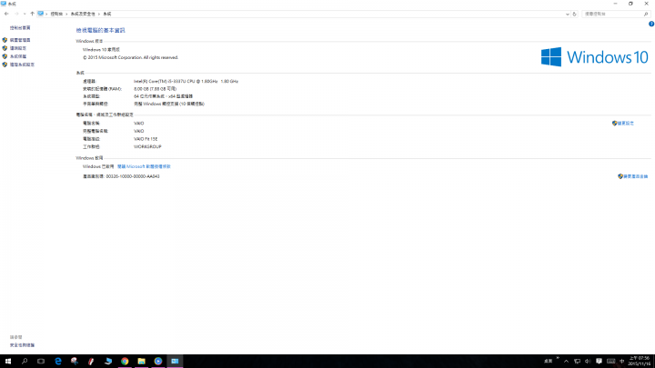Viewport: 655px width, 368px height.
Task: Click the 64-bit system type value
Action: (163, 96)
